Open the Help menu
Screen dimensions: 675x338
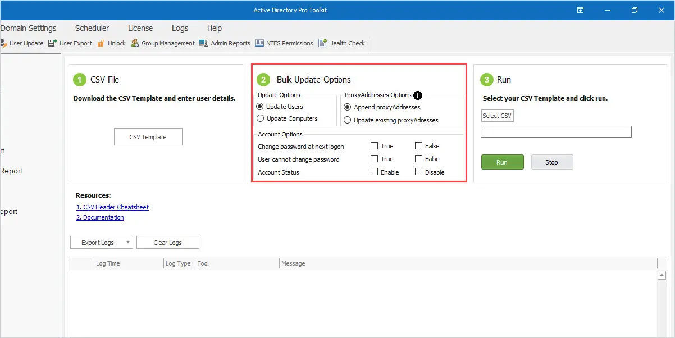pos(215,28)
